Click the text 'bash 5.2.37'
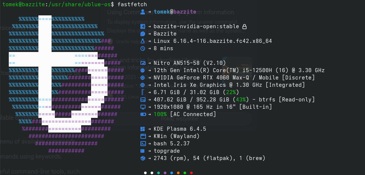The width and height of the screenshot is (365, 175). tap(172, 144)
